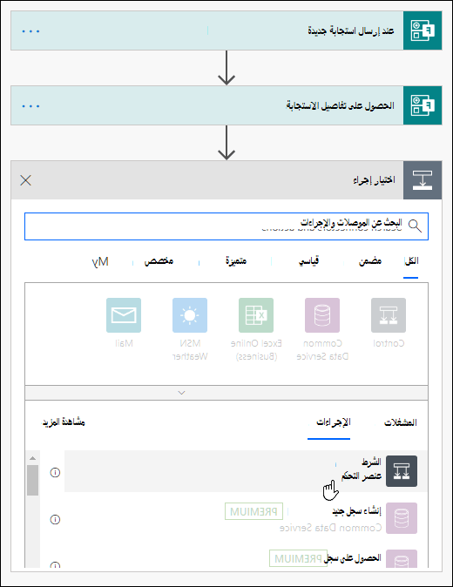Choose the Control connector icon
Image resolution: width=453 pixels, height=587 pixels.
(x=389, y=315)
